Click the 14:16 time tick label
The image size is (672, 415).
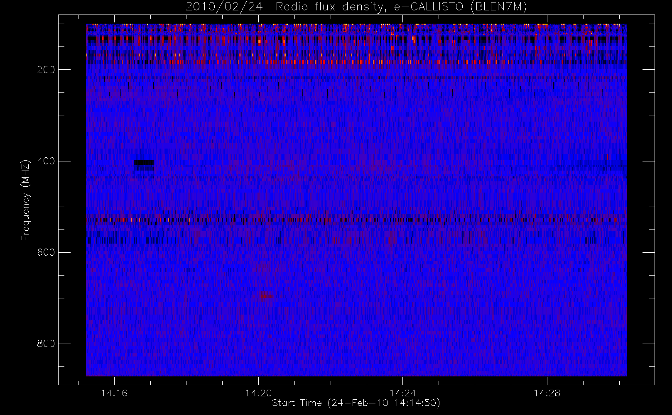[114, 393]
